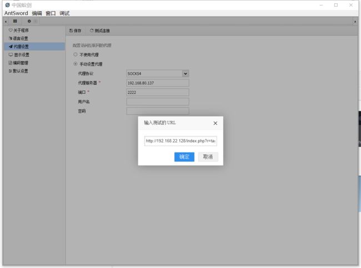This screenshot has height=268, width=361.
Task: Click the 端口 port field
Action: (158, 93)
